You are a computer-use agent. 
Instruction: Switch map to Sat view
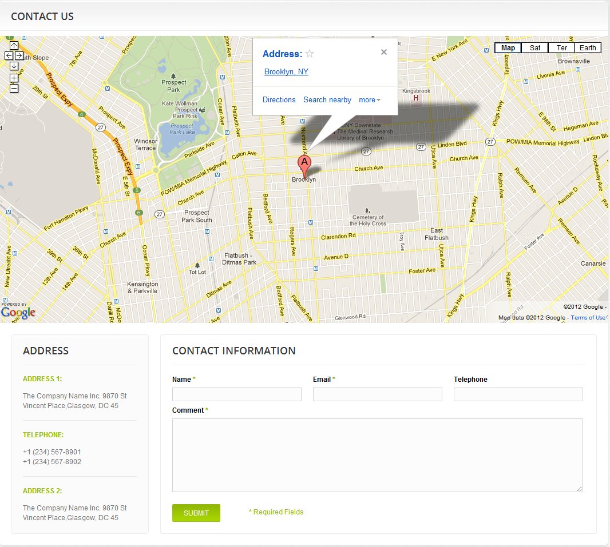pyautogui.click(x=535, y=48)
